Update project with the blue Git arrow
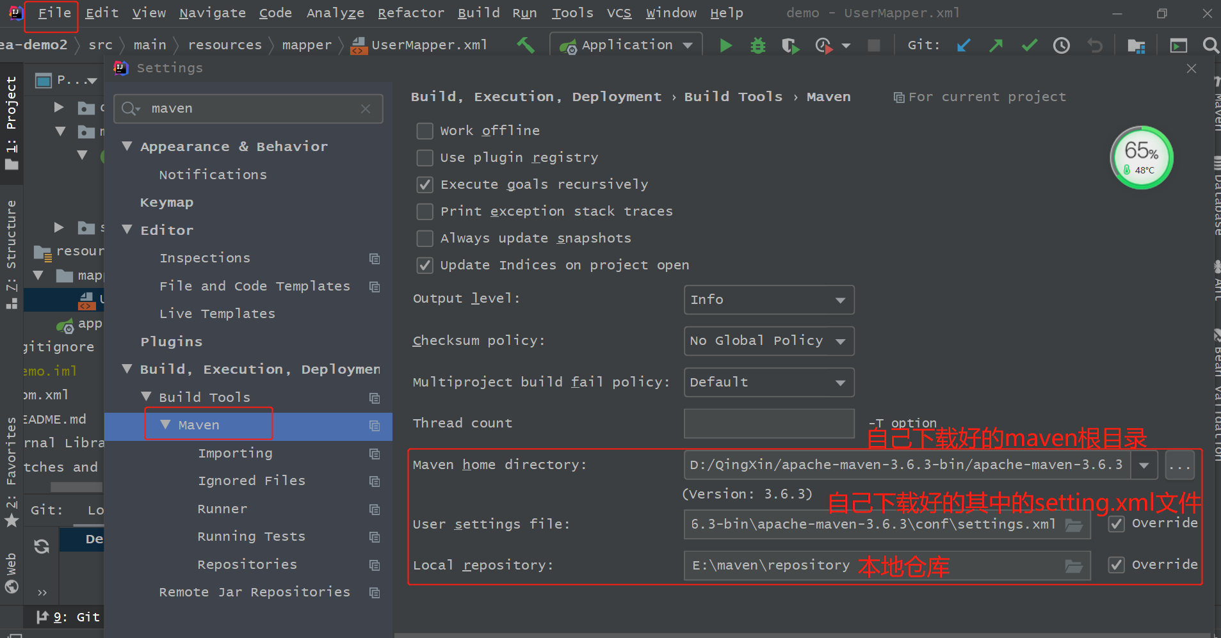1221x638 pixels. pos(964,45)
